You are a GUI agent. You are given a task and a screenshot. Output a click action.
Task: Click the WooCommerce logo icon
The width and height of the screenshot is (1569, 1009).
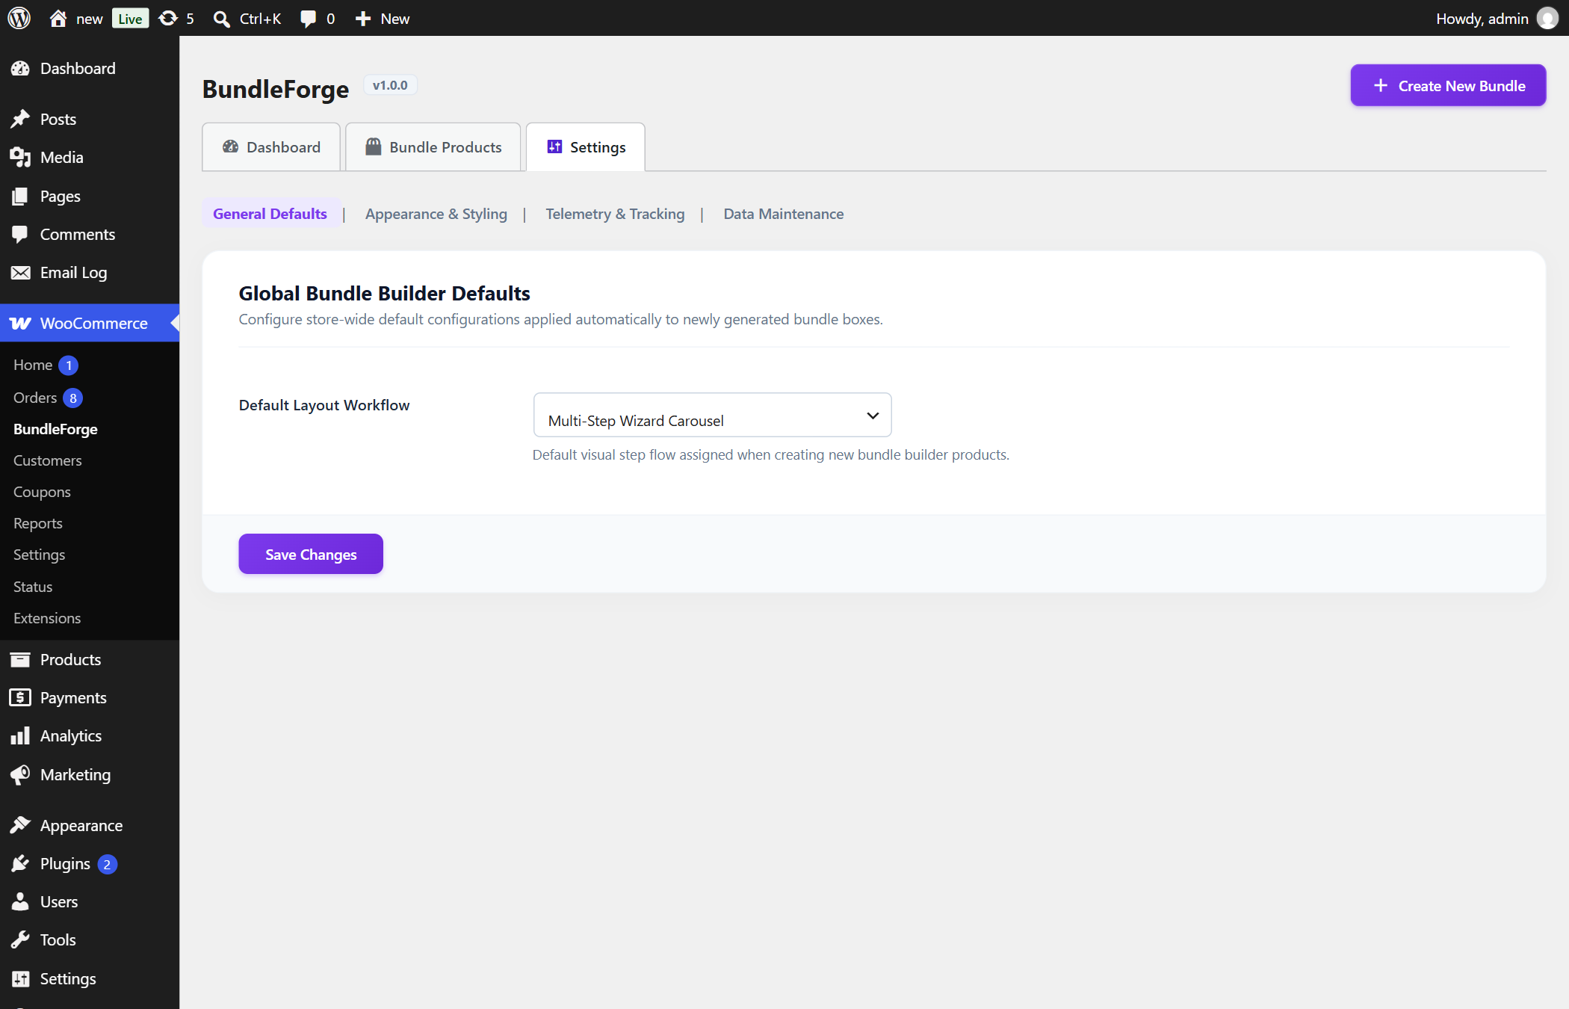(20, 324)
